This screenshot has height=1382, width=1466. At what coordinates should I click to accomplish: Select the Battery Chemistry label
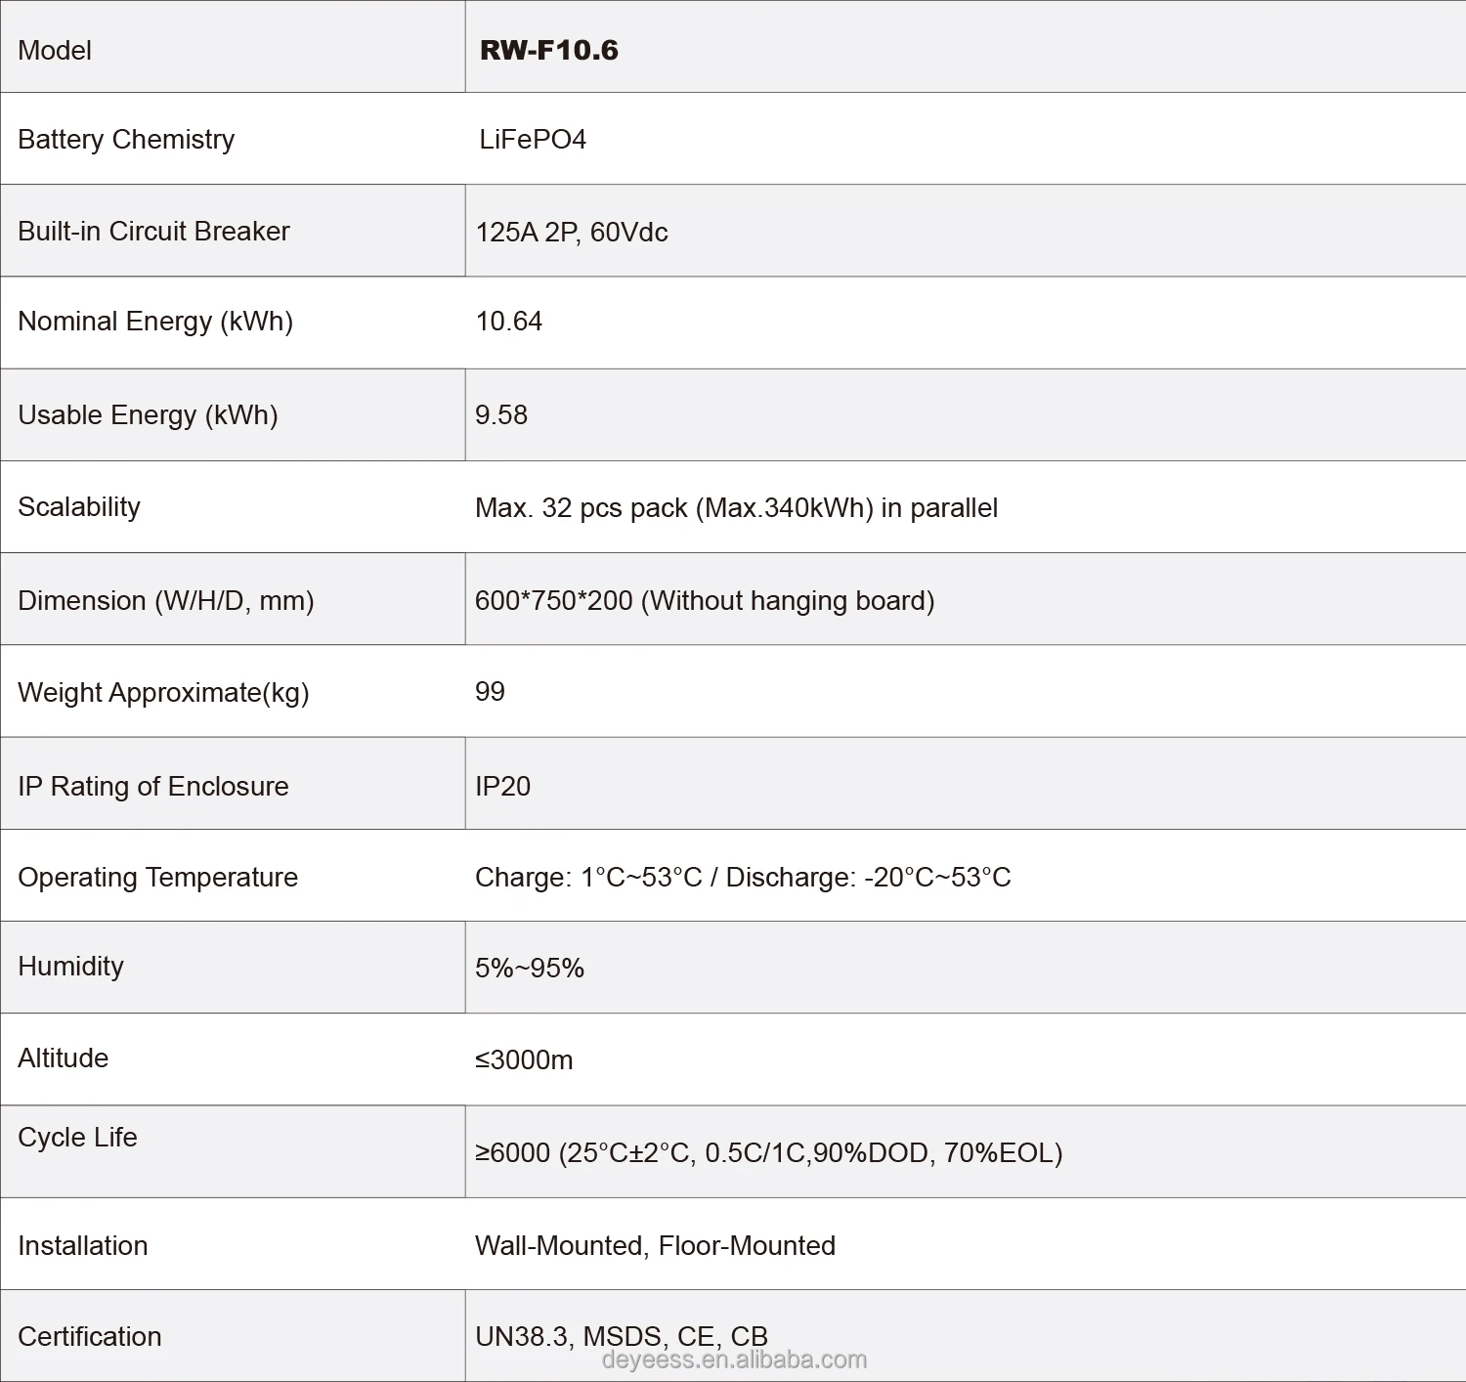pos(126,140)
